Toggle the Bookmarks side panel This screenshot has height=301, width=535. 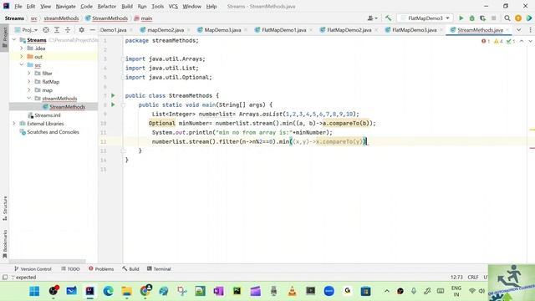[x=4, y=243]
